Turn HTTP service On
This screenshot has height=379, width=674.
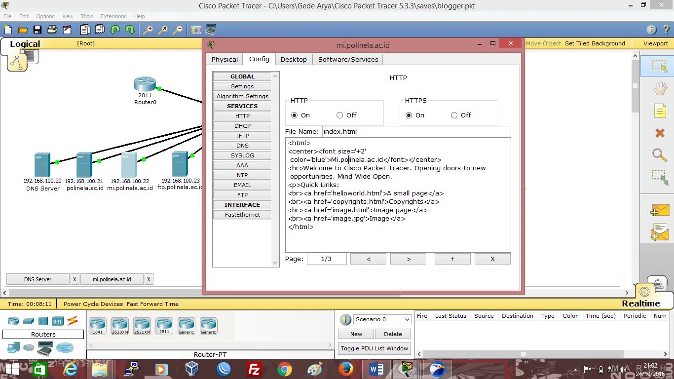pos(295,115)
